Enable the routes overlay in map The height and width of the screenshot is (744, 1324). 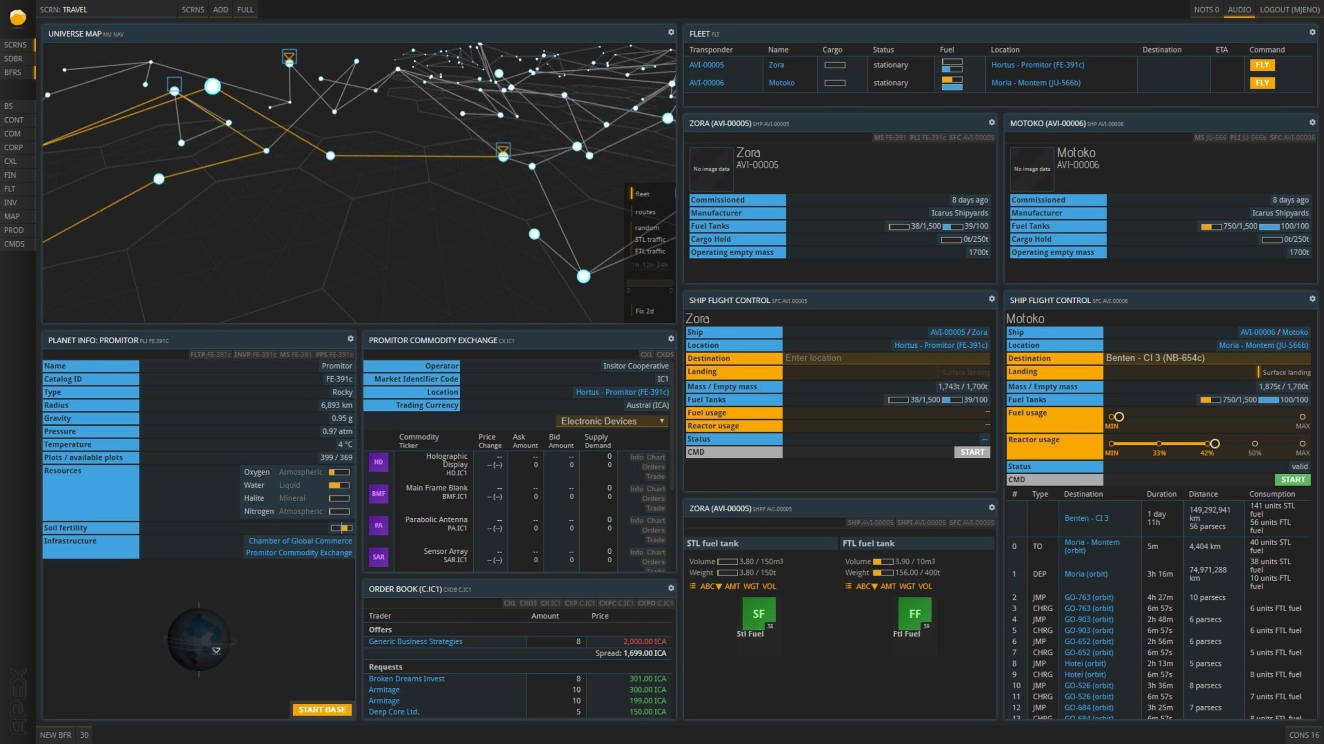pos(645,212)
